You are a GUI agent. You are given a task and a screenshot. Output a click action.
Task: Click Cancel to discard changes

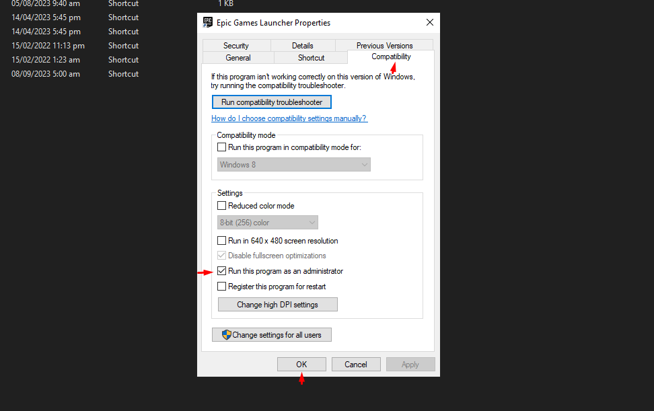355,365
